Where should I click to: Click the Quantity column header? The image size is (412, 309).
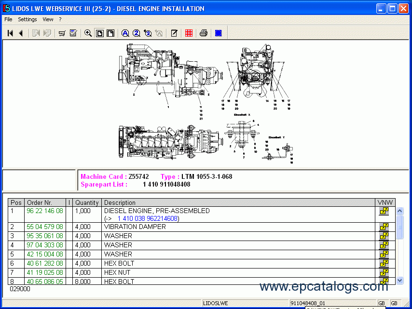(x=87, y=202)
